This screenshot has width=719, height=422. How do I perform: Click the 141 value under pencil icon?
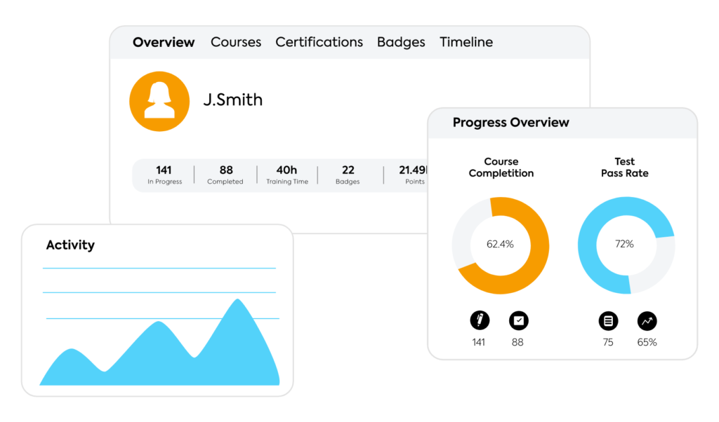479,342
